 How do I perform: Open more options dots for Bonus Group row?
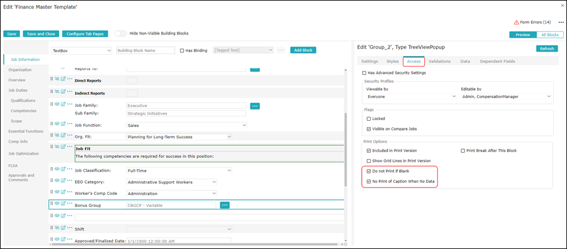pyautogui.click(x=69, y=204)
